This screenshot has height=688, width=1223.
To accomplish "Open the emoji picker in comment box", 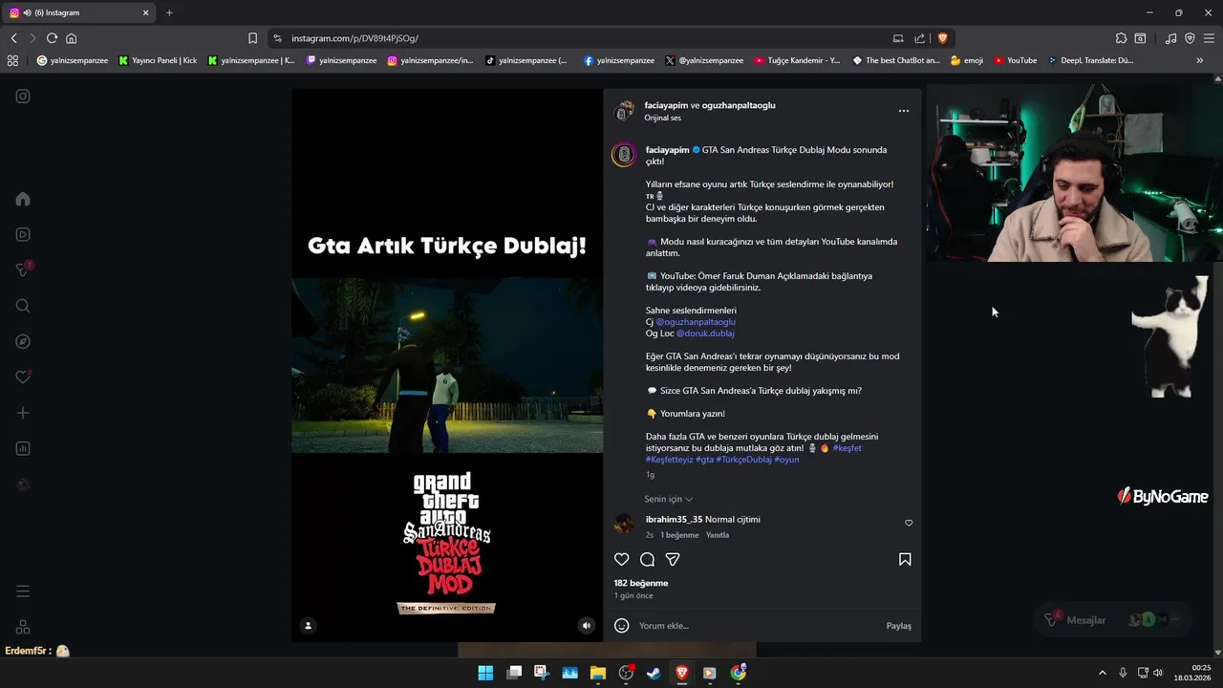I will [622, 626].
